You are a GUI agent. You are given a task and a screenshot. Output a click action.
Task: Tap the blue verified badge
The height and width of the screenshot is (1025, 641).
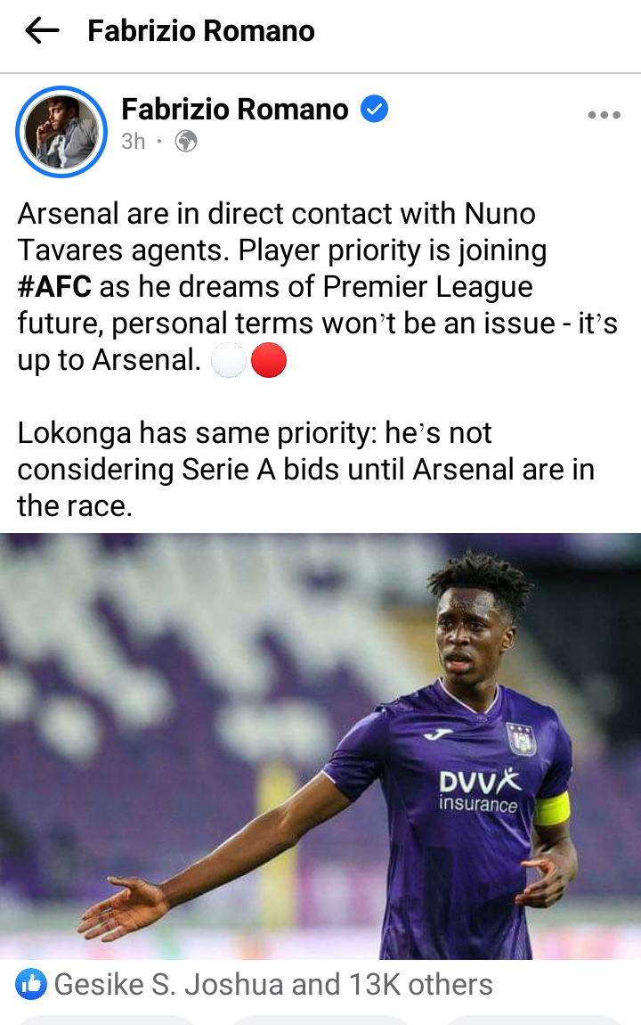[x=375, y=109]
